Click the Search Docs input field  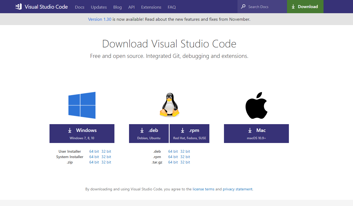point(262,7)
